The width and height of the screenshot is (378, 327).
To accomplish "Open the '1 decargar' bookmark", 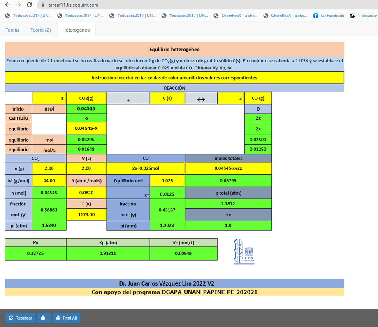I will (363, 16).
